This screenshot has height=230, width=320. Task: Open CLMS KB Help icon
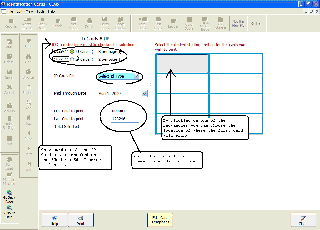9,212
